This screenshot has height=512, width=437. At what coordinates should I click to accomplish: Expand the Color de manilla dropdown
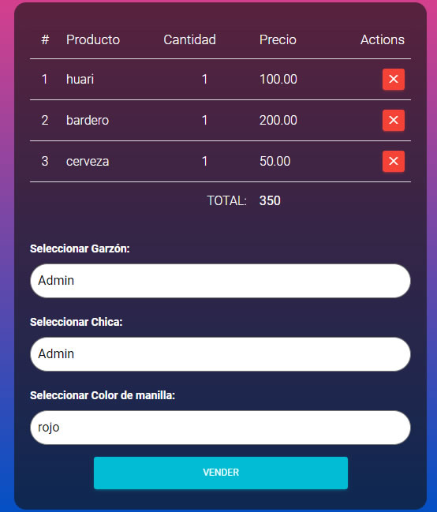pyautogui.click(x=220, y=428)
